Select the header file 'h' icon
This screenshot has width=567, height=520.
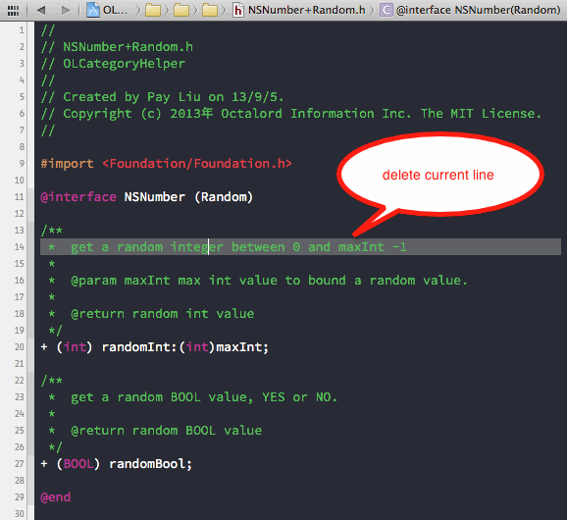237,10
